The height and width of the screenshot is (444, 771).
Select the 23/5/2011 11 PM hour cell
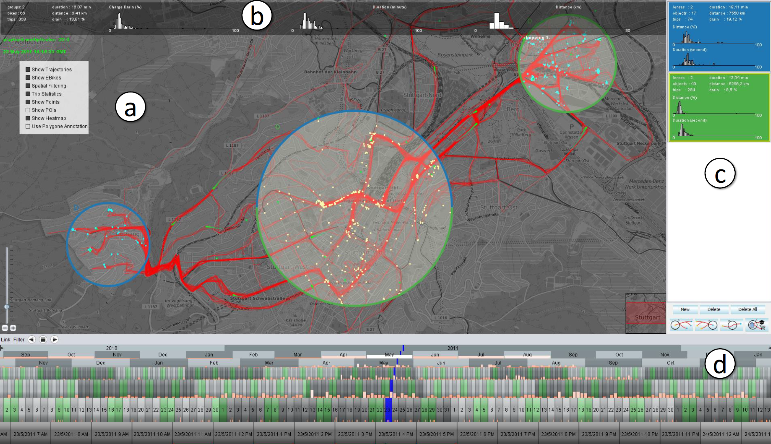[x=680, y=434]
